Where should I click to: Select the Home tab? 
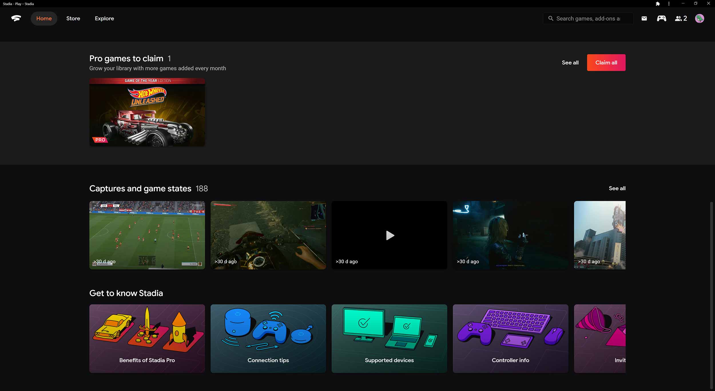44,18
